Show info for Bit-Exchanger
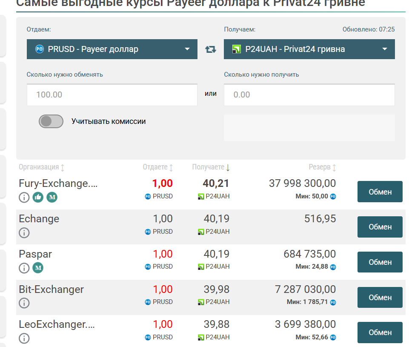409x347 pixels. [x=24, y=303]
